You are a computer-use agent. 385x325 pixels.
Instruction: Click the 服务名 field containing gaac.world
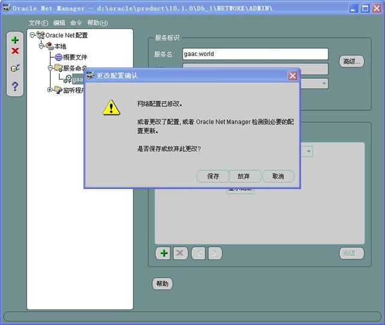point(255,54)
